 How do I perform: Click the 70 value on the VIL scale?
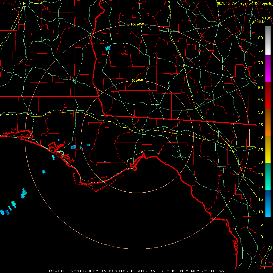click(x=261, y=63)
